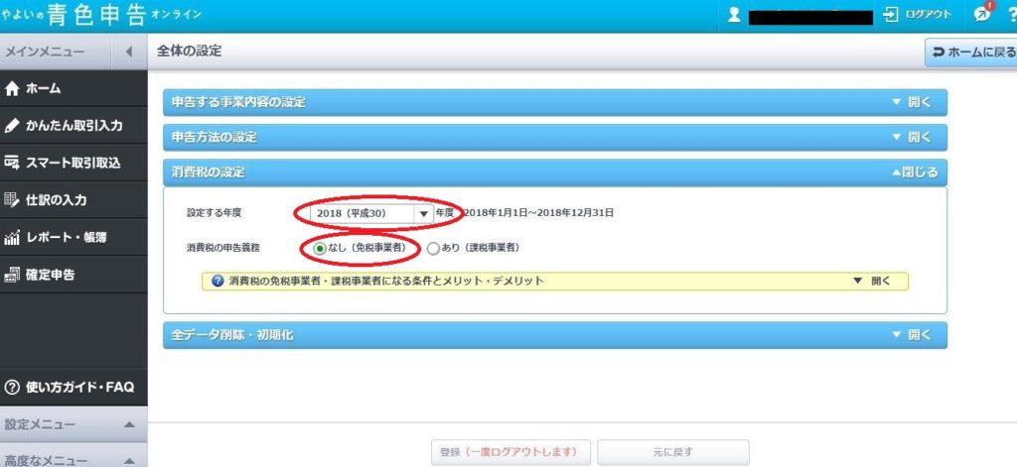Collapse 消費税の設定 section with 閉じる
This screenshot has width=1017, height=467.
915,173
